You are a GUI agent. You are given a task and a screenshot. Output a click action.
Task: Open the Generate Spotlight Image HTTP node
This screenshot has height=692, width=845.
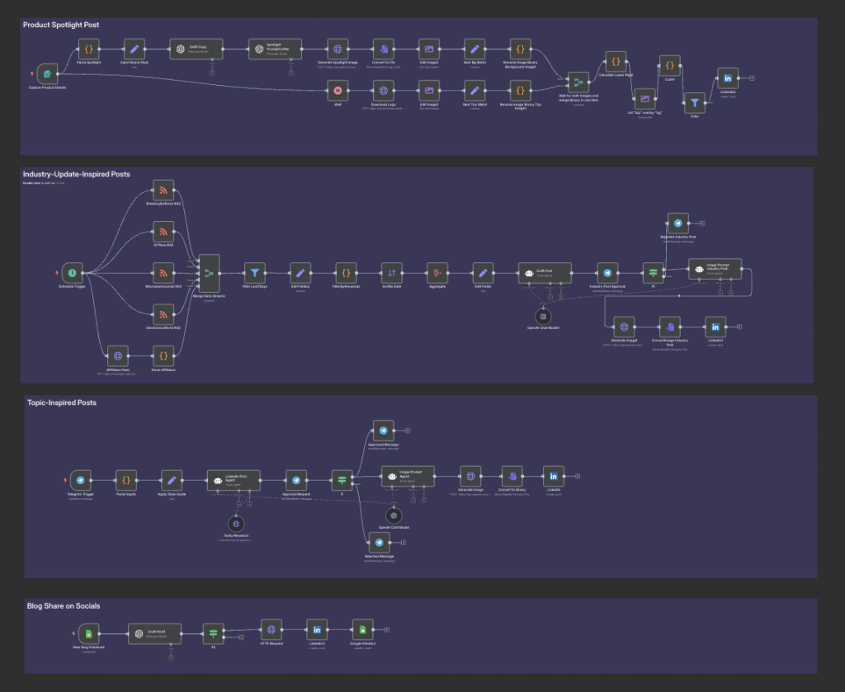(x=338, y=49)
